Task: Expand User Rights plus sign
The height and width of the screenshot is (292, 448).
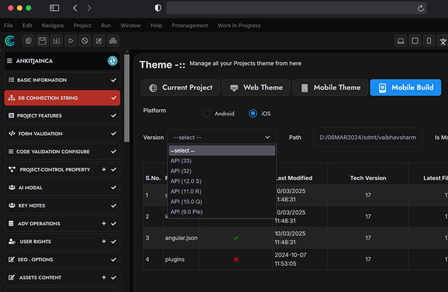Action: click(x=104, y=242)
